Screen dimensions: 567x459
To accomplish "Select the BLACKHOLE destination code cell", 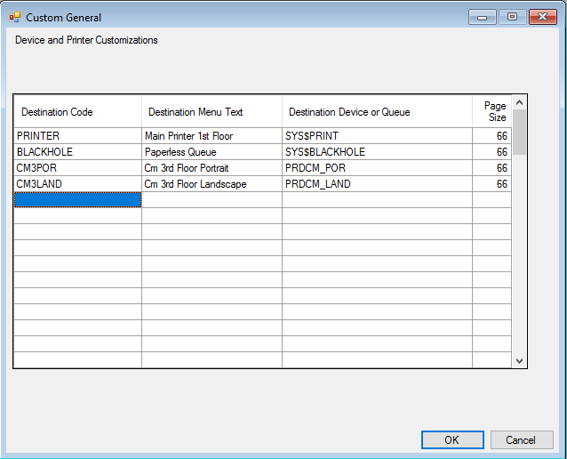I will click(77, 152).
